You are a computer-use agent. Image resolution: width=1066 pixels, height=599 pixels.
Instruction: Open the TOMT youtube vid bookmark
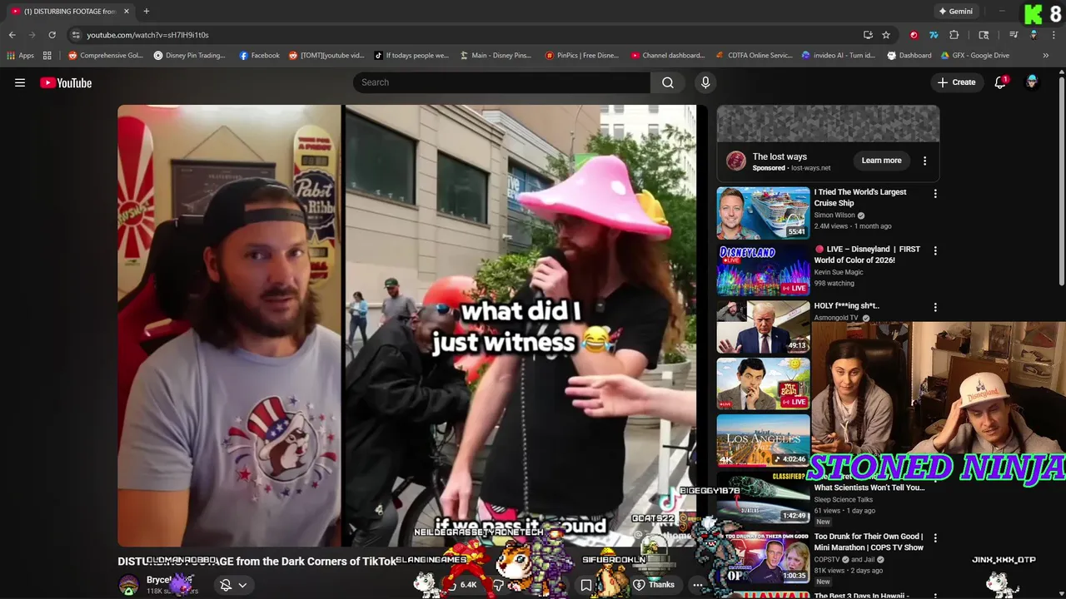point(326,56)
